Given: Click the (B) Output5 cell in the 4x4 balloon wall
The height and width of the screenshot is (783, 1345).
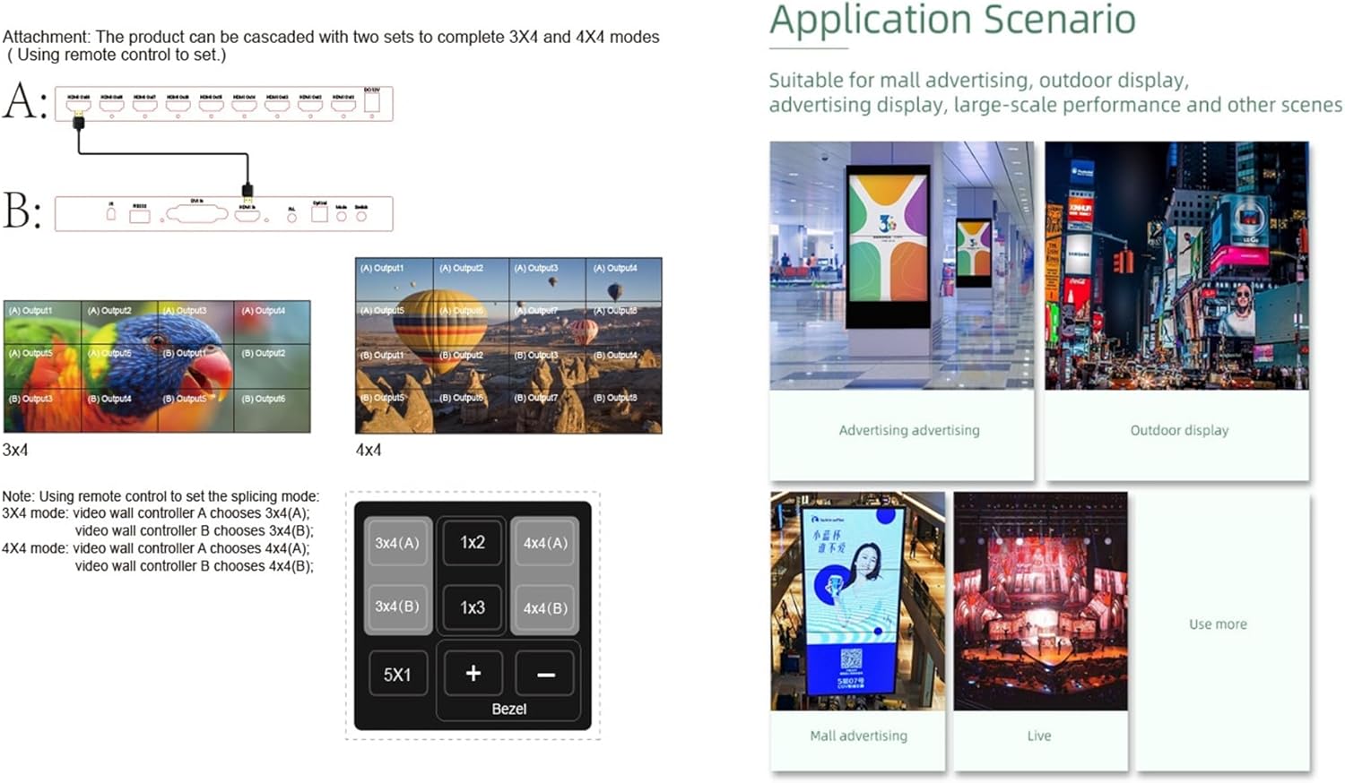Looking at the screenshot, I should tap(395, 411).
